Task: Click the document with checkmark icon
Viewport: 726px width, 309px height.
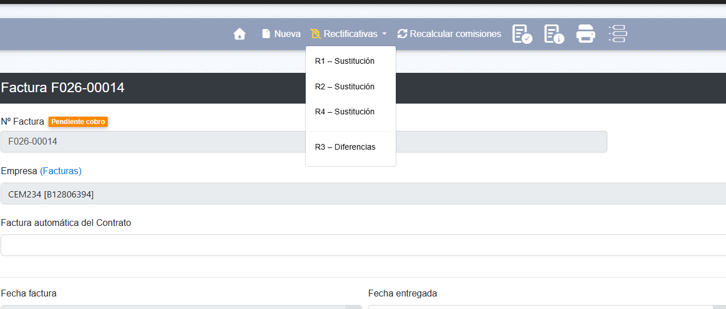Action: 522,34
